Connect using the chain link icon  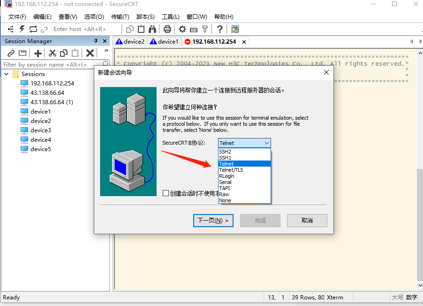point(10,53)
